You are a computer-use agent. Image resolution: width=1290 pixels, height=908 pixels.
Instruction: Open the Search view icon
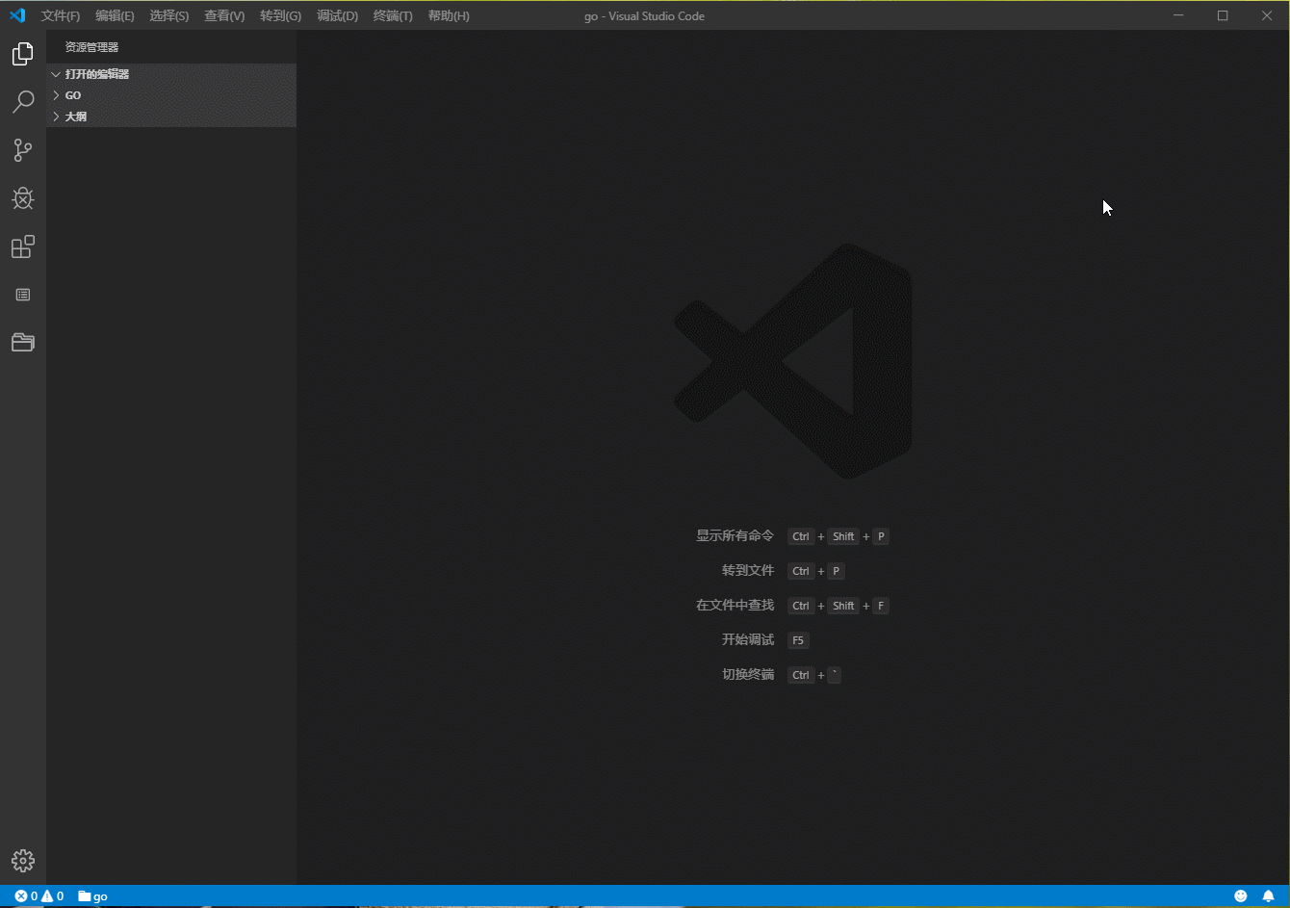click(x=23, y=102)
